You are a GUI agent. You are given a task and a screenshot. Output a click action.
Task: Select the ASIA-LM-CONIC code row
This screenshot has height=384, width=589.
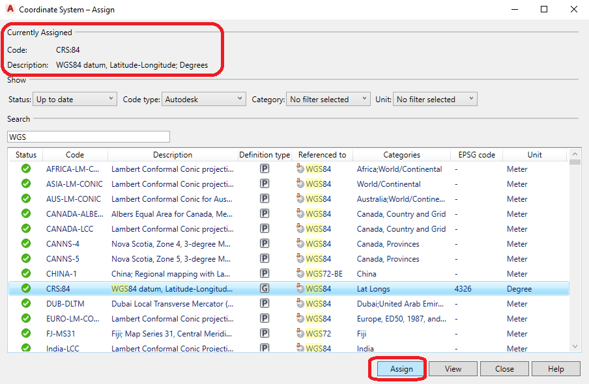click(74, 184)
